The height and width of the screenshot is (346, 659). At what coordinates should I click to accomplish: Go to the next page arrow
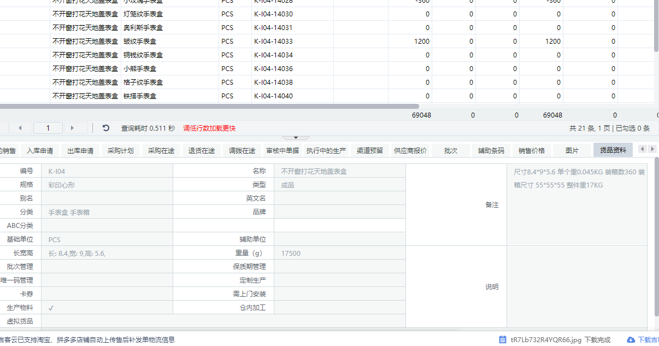coord(72,128)
